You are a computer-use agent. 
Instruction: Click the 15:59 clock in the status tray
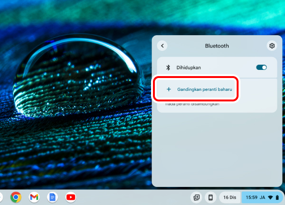(251, 197)
